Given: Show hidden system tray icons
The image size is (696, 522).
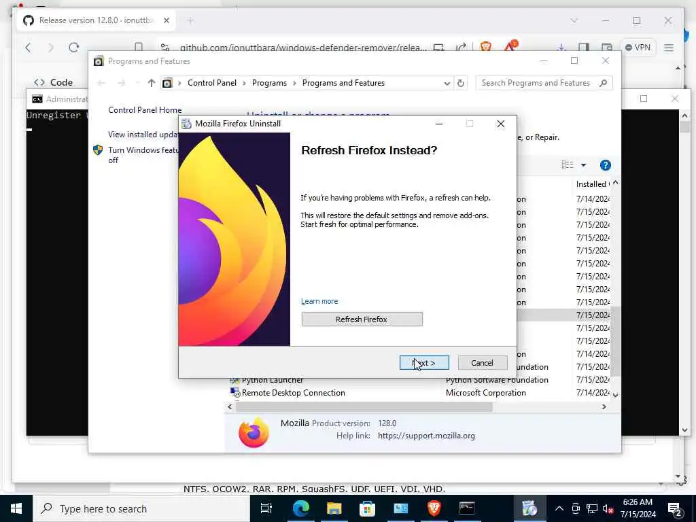Looking at the screenshot, I should pyautogui.click(x=559, y=508).
